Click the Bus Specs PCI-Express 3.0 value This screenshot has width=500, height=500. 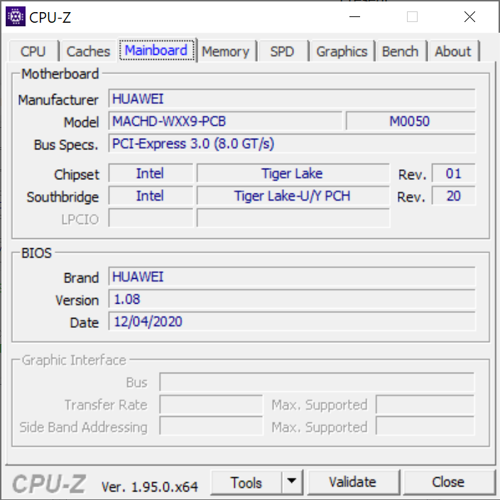point(292,144)
